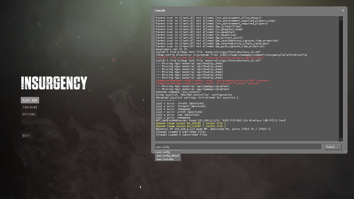Close the Console window

(343, 10)
